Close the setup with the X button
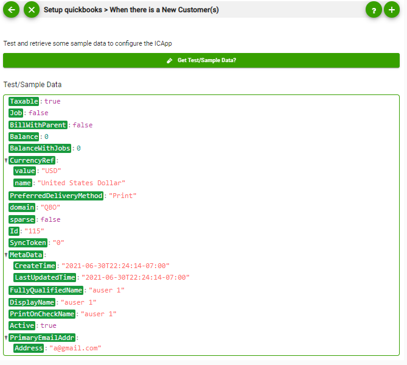Viewport: 407px width, 365px height. (32, 10)
